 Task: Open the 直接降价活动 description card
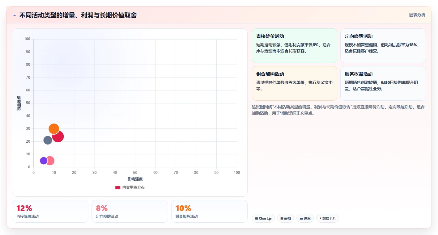(294, 46)
